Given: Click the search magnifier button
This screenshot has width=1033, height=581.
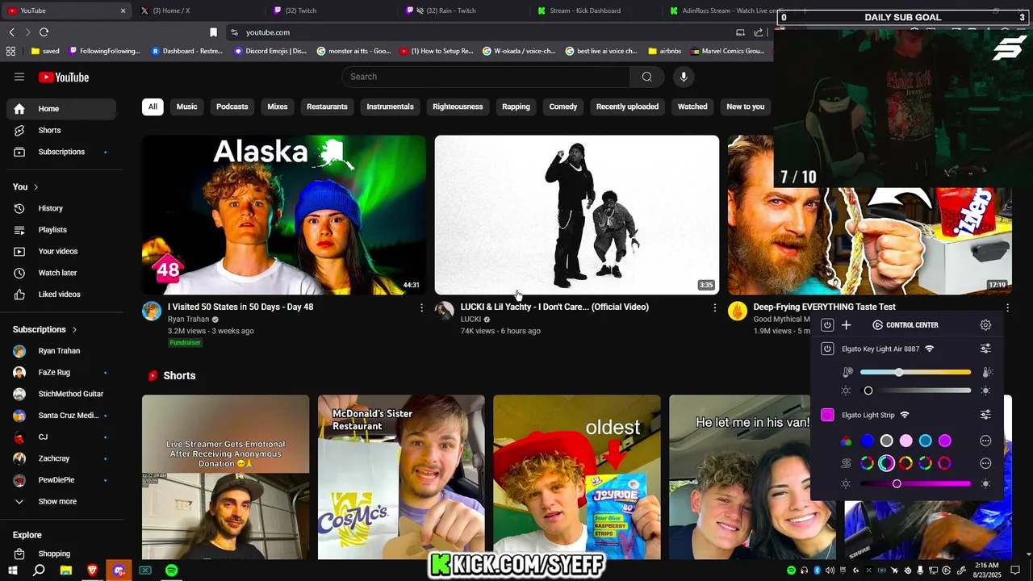Looking at the screenshot, I should (x=646, y=77).
